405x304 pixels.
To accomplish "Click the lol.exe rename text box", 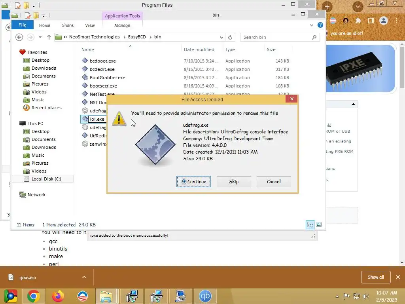I will coord(97,119).
